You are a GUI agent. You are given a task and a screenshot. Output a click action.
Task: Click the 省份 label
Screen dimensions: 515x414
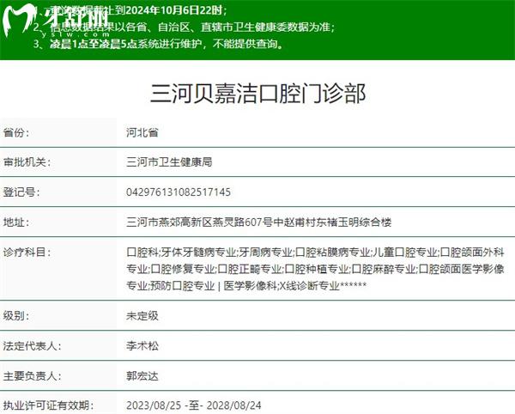[x=15, y=133]
